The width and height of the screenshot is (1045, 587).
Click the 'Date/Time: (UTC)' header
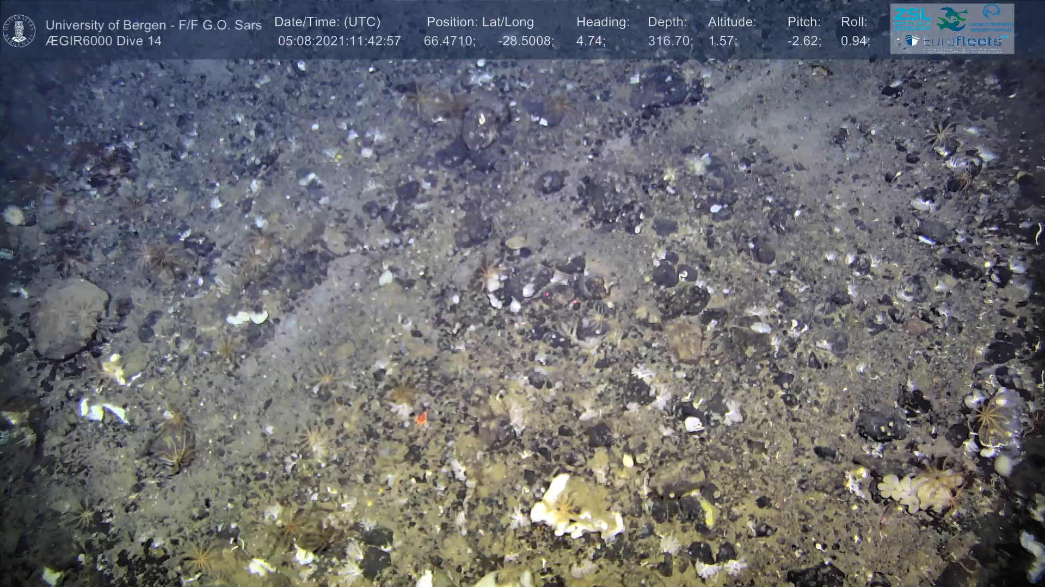click(327, 22)
